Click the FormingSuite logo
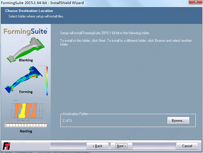The image size is (203, 153). point(25,31)
